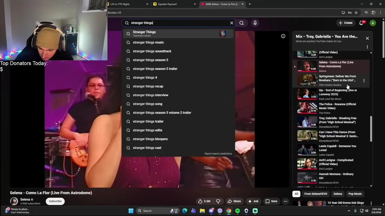Choose suggestion 'stranger things bloopers'
385x216 pixels.
tap(178, 139)
